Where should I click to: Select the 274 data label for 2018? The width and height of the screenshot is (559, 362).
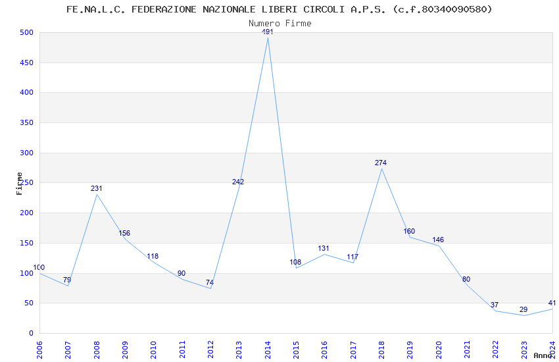click(381, 163)
